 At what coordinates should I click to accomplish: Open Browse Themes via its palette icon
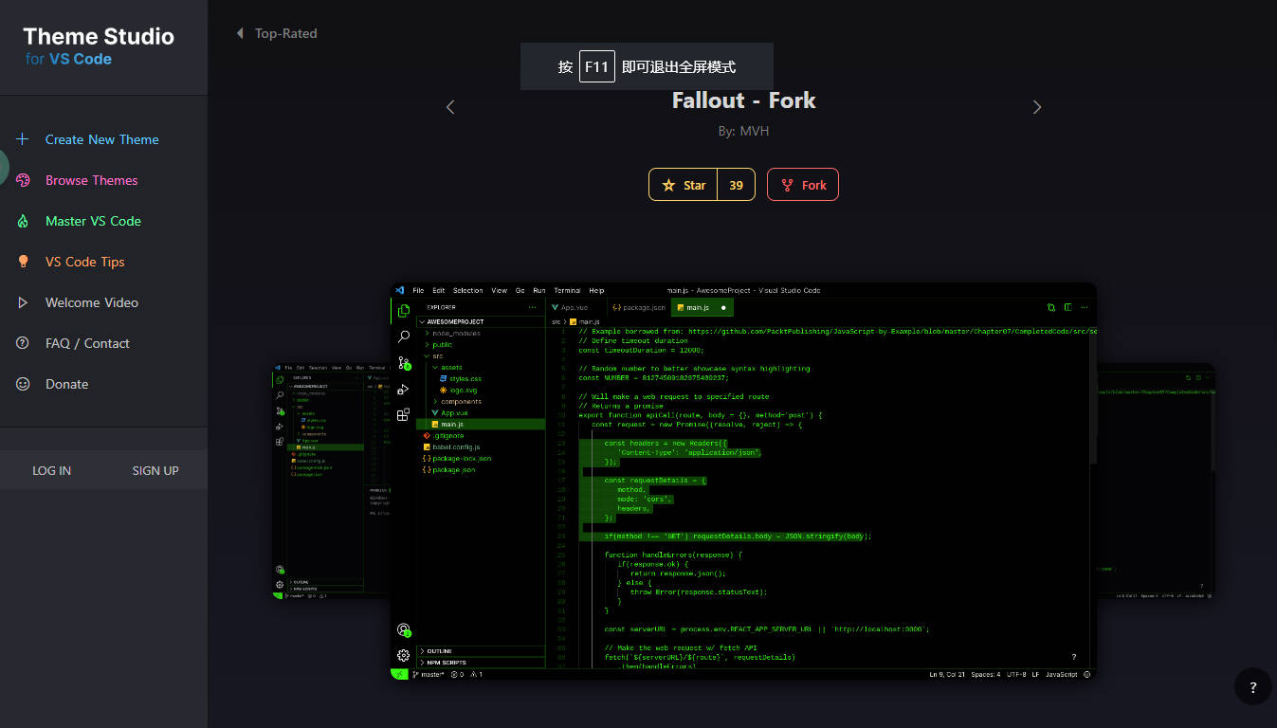(23, 180)
